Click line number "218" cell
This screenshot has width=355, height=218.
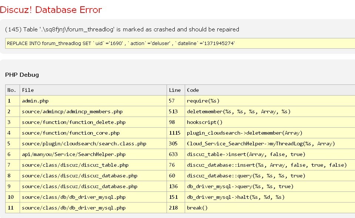point(176,208)
